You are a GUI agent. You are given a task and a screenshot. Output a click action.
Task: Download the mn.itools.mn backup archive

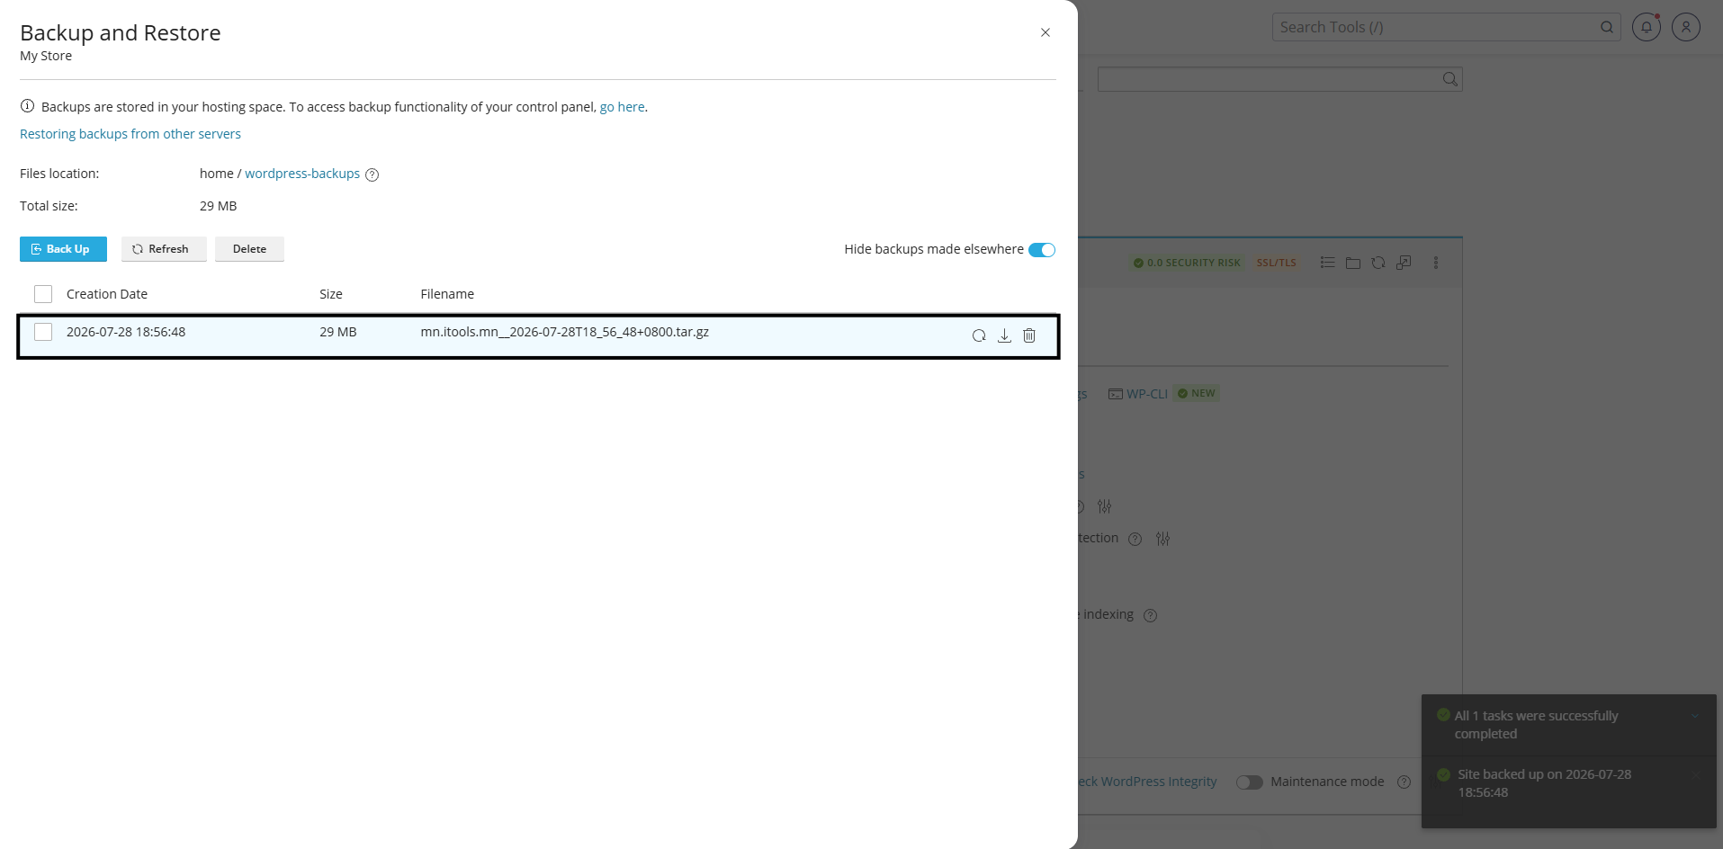(1004, 335)
